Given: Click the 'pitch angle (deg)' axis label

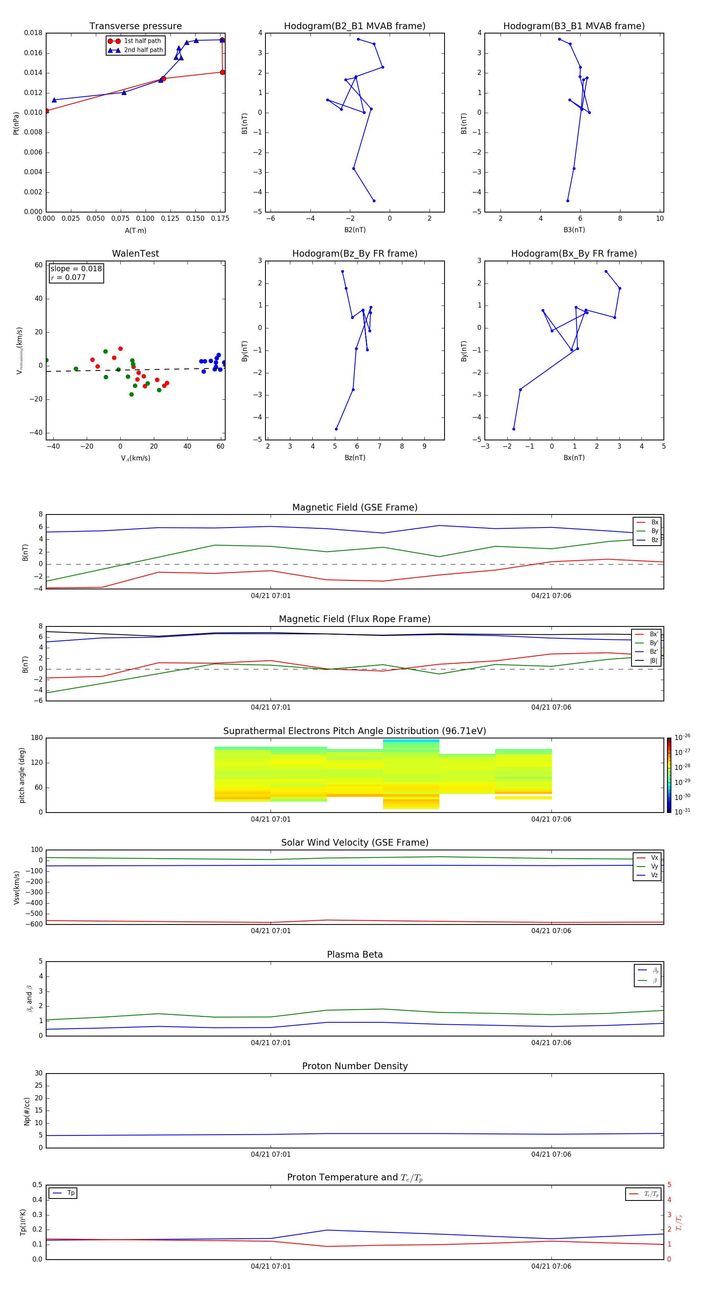Looking at the screenshot, I should [22, 775].
